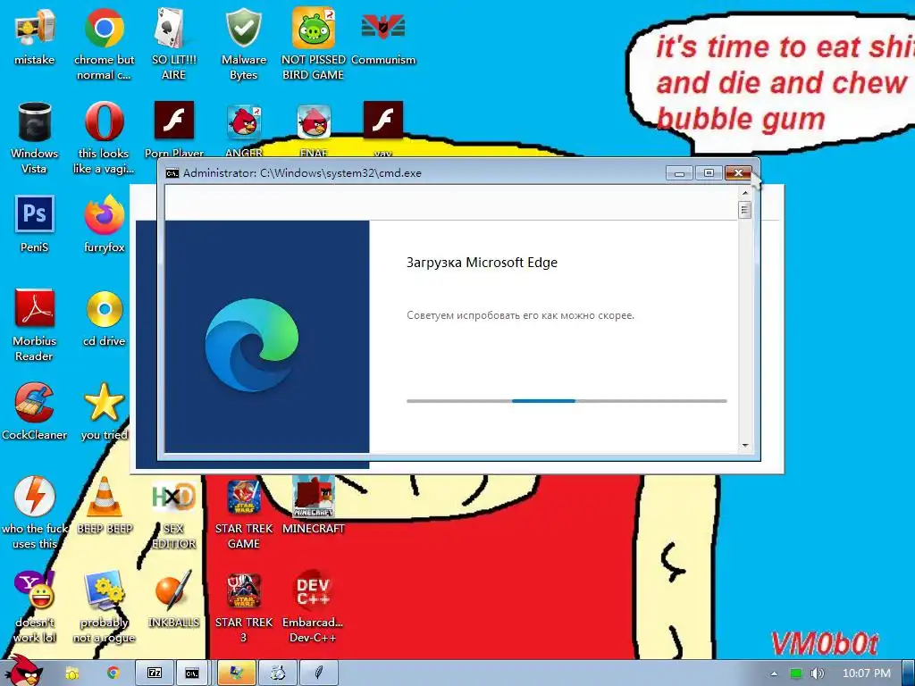Open the 'CockCleaner' CCleaner icon

point(35,412)
